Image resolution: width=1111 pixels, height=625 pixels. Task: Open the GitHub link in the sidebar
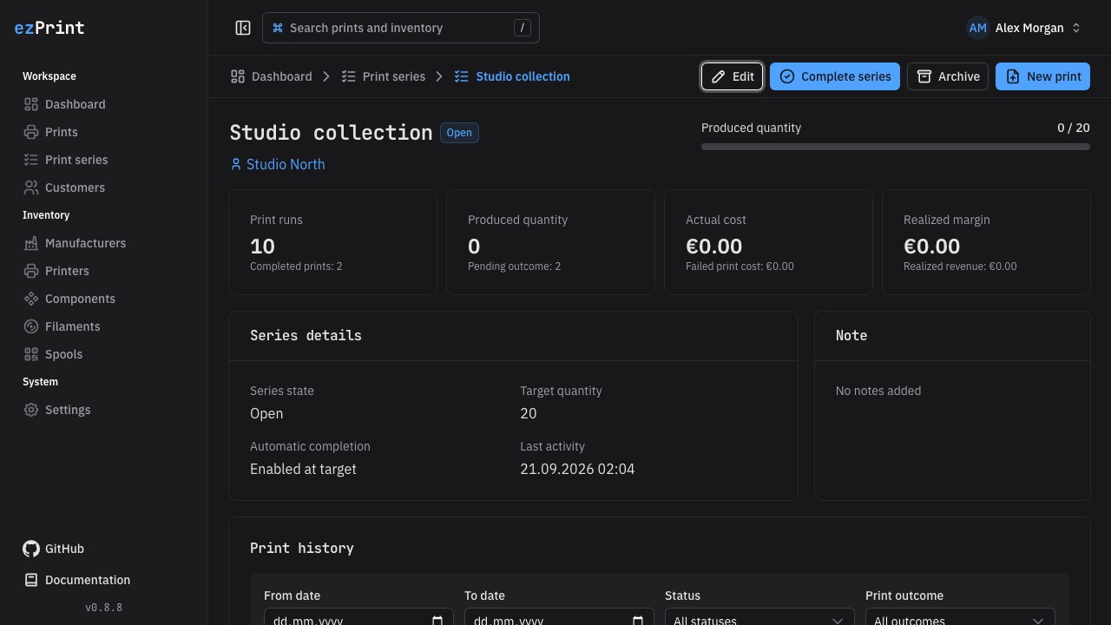pos(104,549)
